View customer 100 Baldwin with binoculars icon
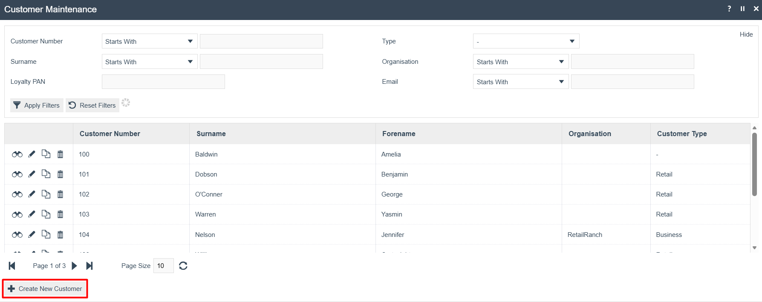This screenshot has height=302, width=762. tap(17, 154)
